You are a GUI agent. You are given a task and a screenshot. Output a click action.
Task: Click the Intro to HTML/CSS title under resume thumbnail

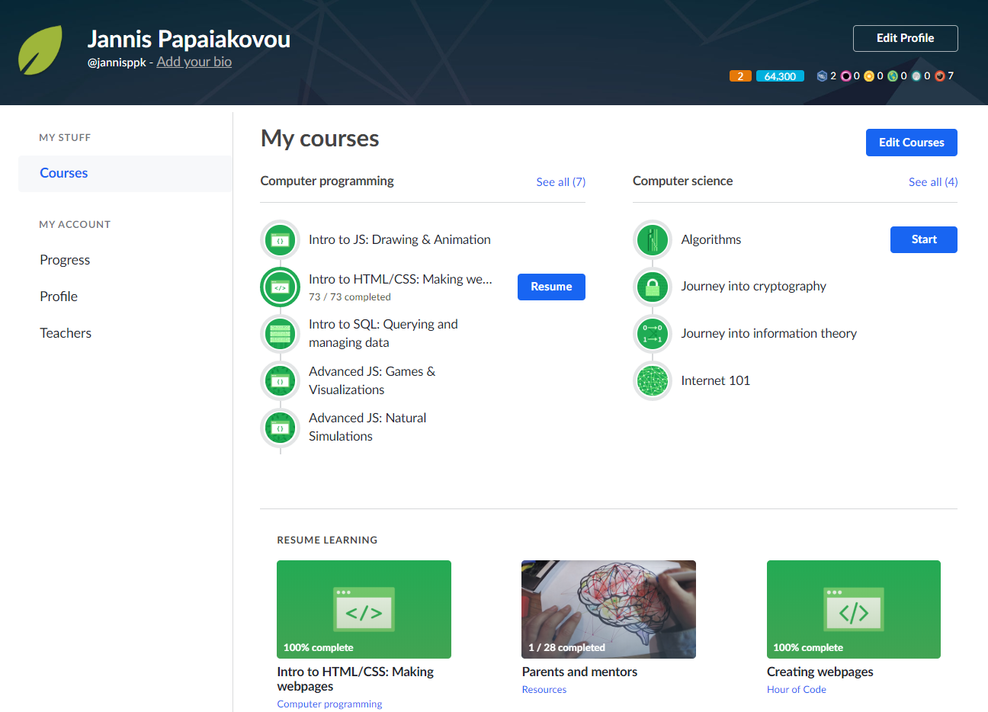point(355,678)
